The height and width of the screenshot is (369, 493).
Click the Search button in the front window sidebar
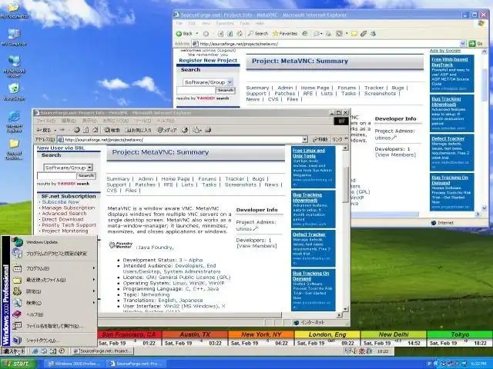pos(86,176)
